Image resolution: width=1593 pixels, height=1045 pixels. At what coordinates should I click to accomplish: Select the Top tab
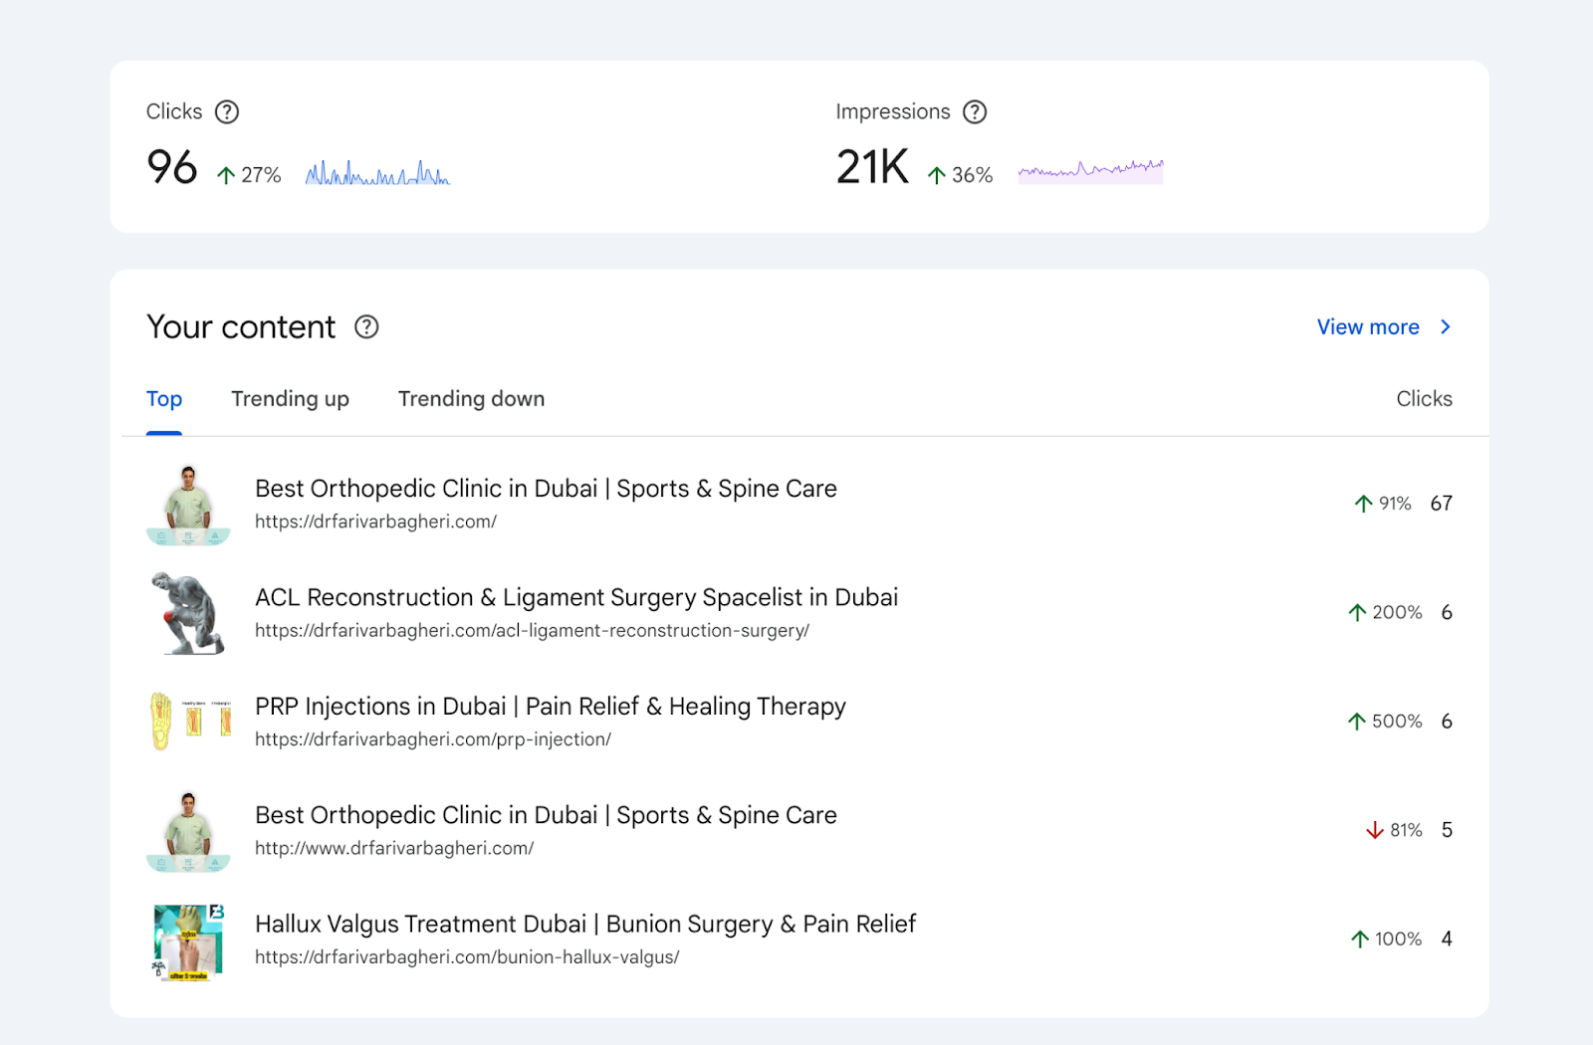(x=164, y=399)
